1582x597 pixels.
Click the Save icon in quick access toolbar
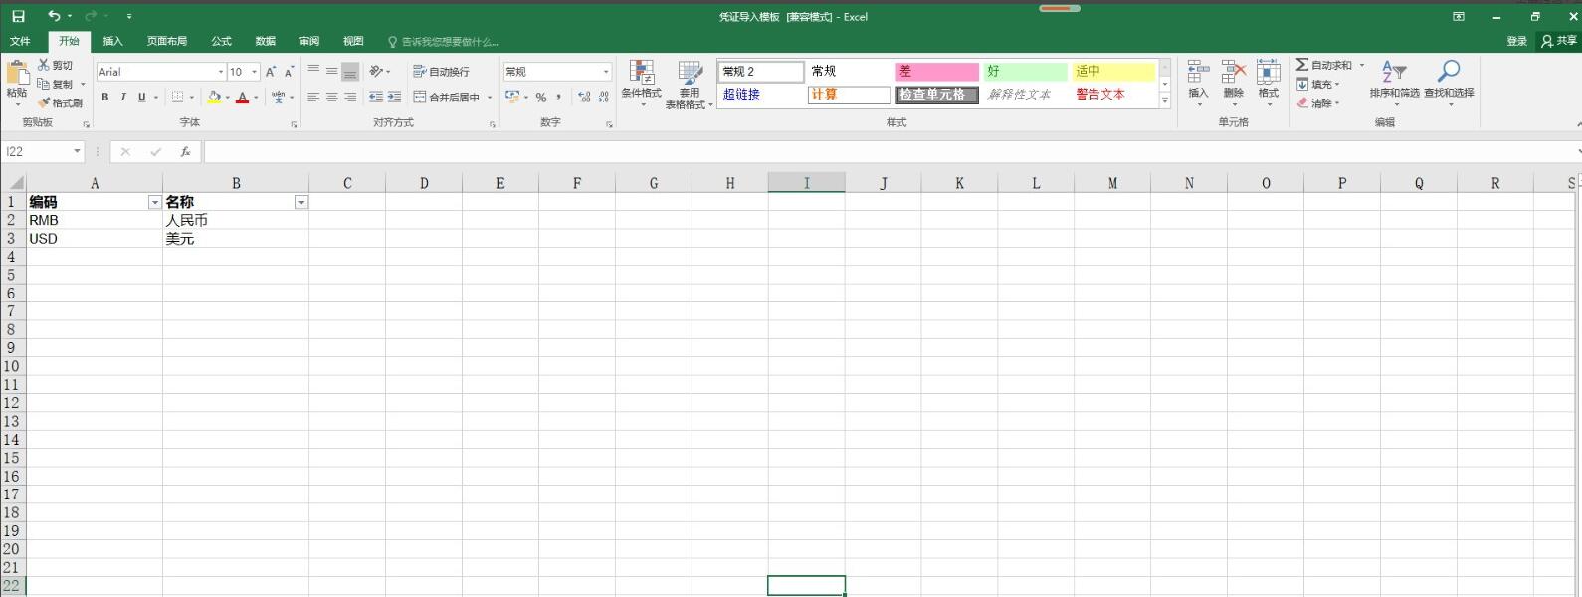18,16
